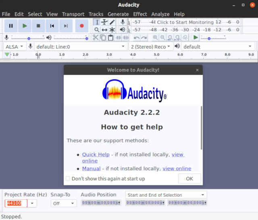
Task: Click the Pause transport button
Action: (11, 26)
